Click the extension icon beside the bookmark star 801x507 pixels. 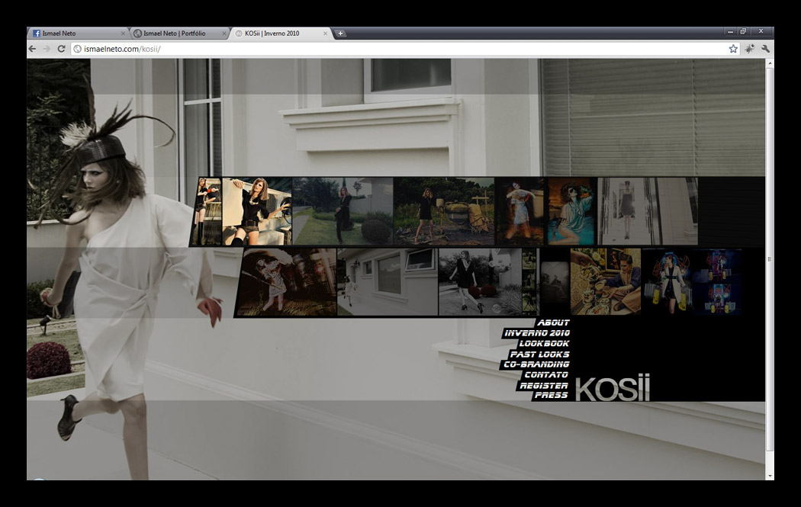[750, 49]
